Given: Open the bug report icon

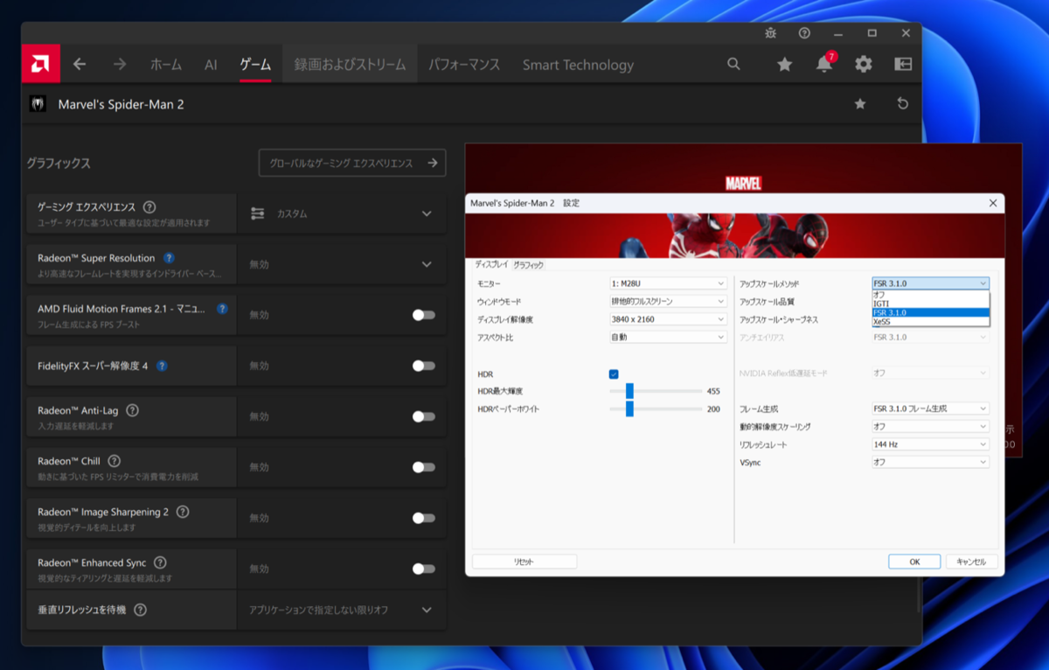Looking at the screenshot, I should click(770, 33).
